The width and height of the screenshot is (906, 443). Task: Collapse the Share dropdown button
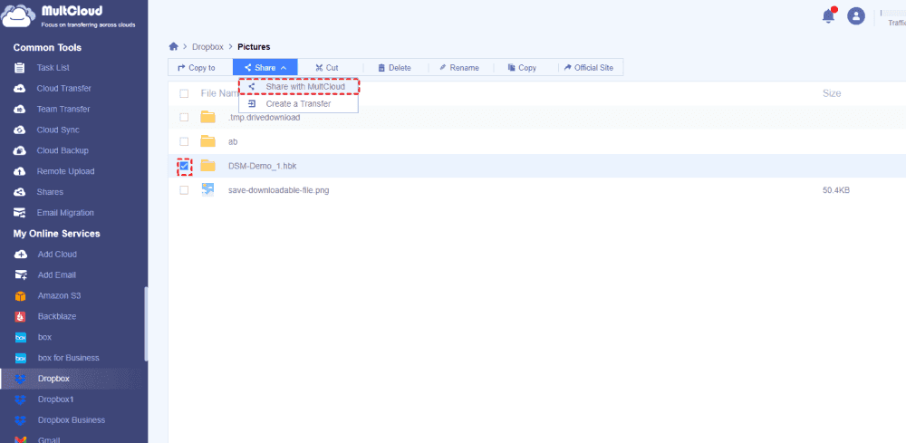[265, 68]
